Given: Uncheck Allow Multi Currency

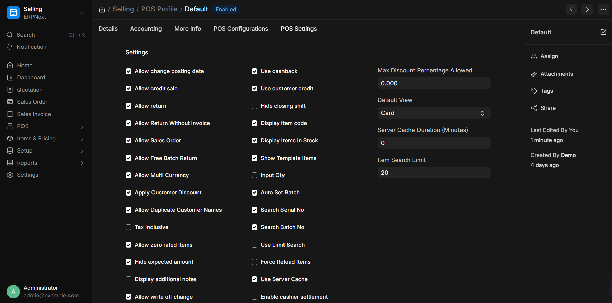Looking at the screenshot, I should tap(128, 175).
